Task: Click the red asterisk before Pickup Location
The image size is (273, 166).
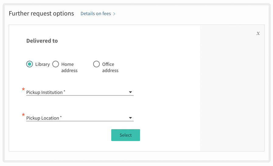Action: pyautogui.click(x=23, y=115)
